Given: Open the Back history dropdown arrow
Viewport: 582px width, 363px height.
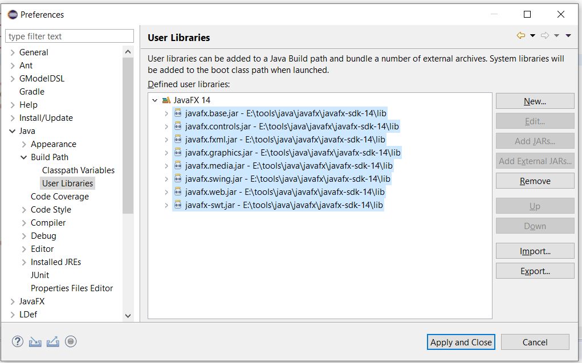Looking at the screenshot, I should (532, 36).
